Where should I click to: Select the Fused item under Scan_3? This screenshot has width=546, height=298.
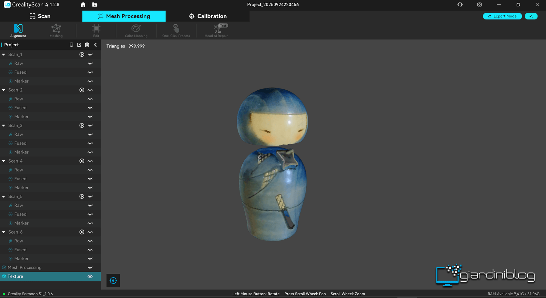20,143
